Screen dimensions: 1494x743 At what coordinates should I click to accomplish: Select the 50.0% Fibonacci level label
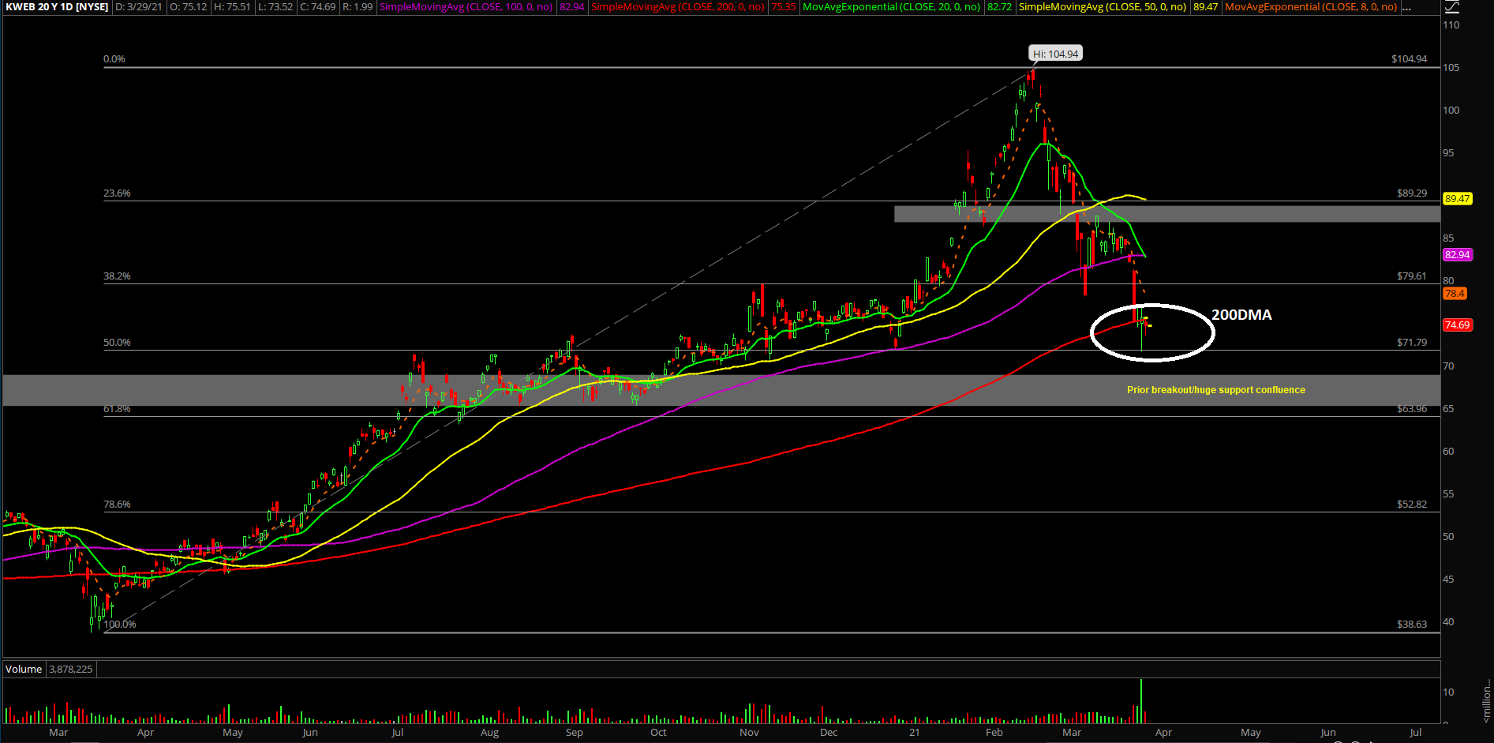click(117, 343)
